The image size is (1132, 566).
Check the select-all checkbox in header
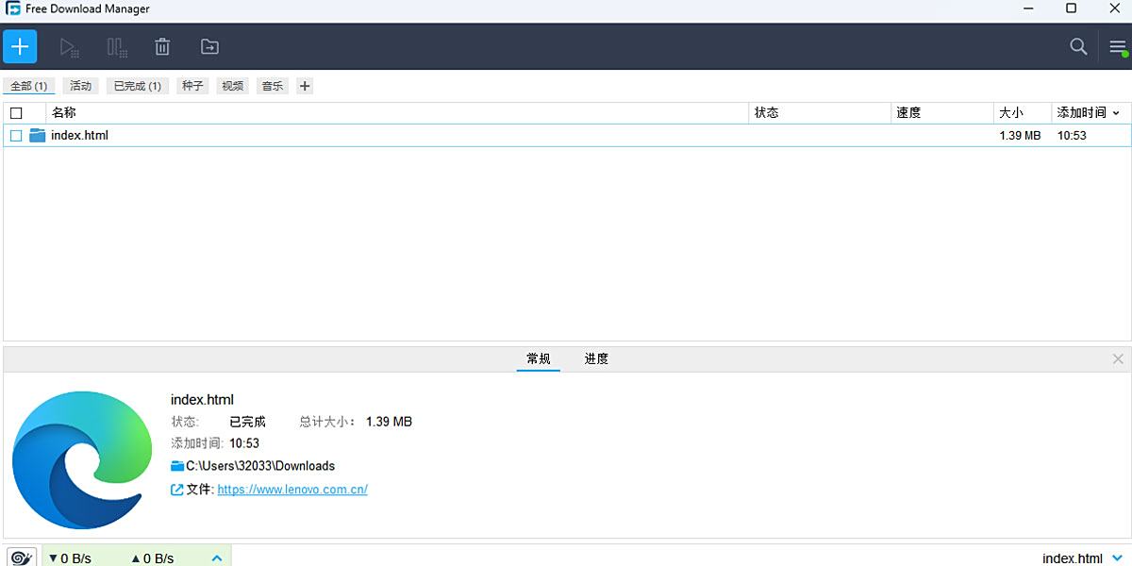coord(15,112)
